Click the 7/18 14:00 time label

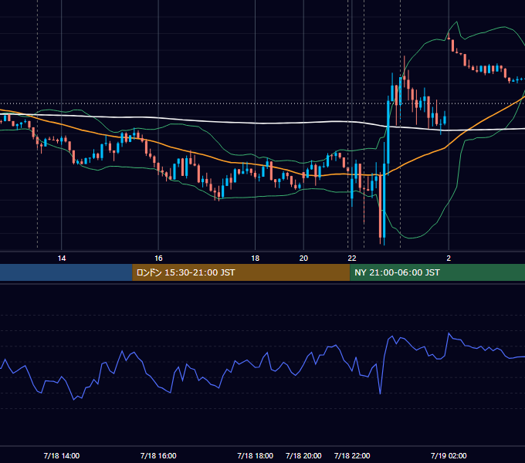(62, 455)
